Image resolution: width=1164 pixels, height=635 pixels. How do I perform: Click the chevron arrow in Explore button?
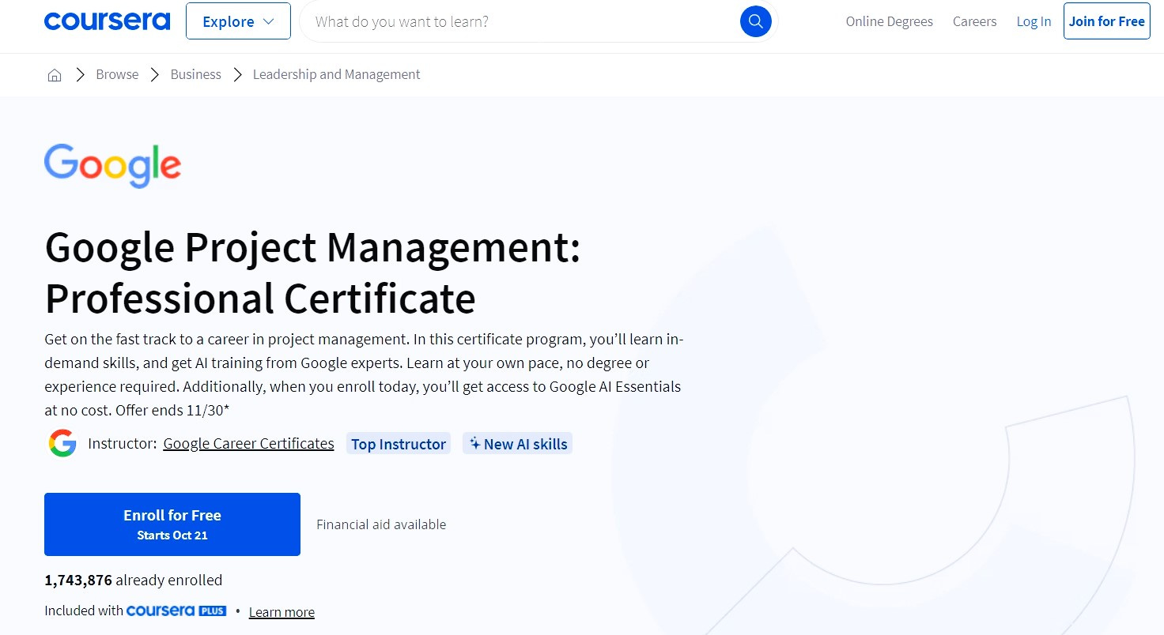coord(268,21)
